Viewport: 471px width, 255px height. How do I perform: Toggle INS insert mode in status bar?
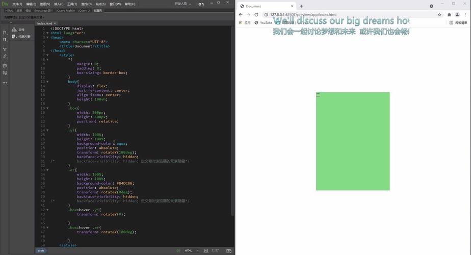click(206, 250)
